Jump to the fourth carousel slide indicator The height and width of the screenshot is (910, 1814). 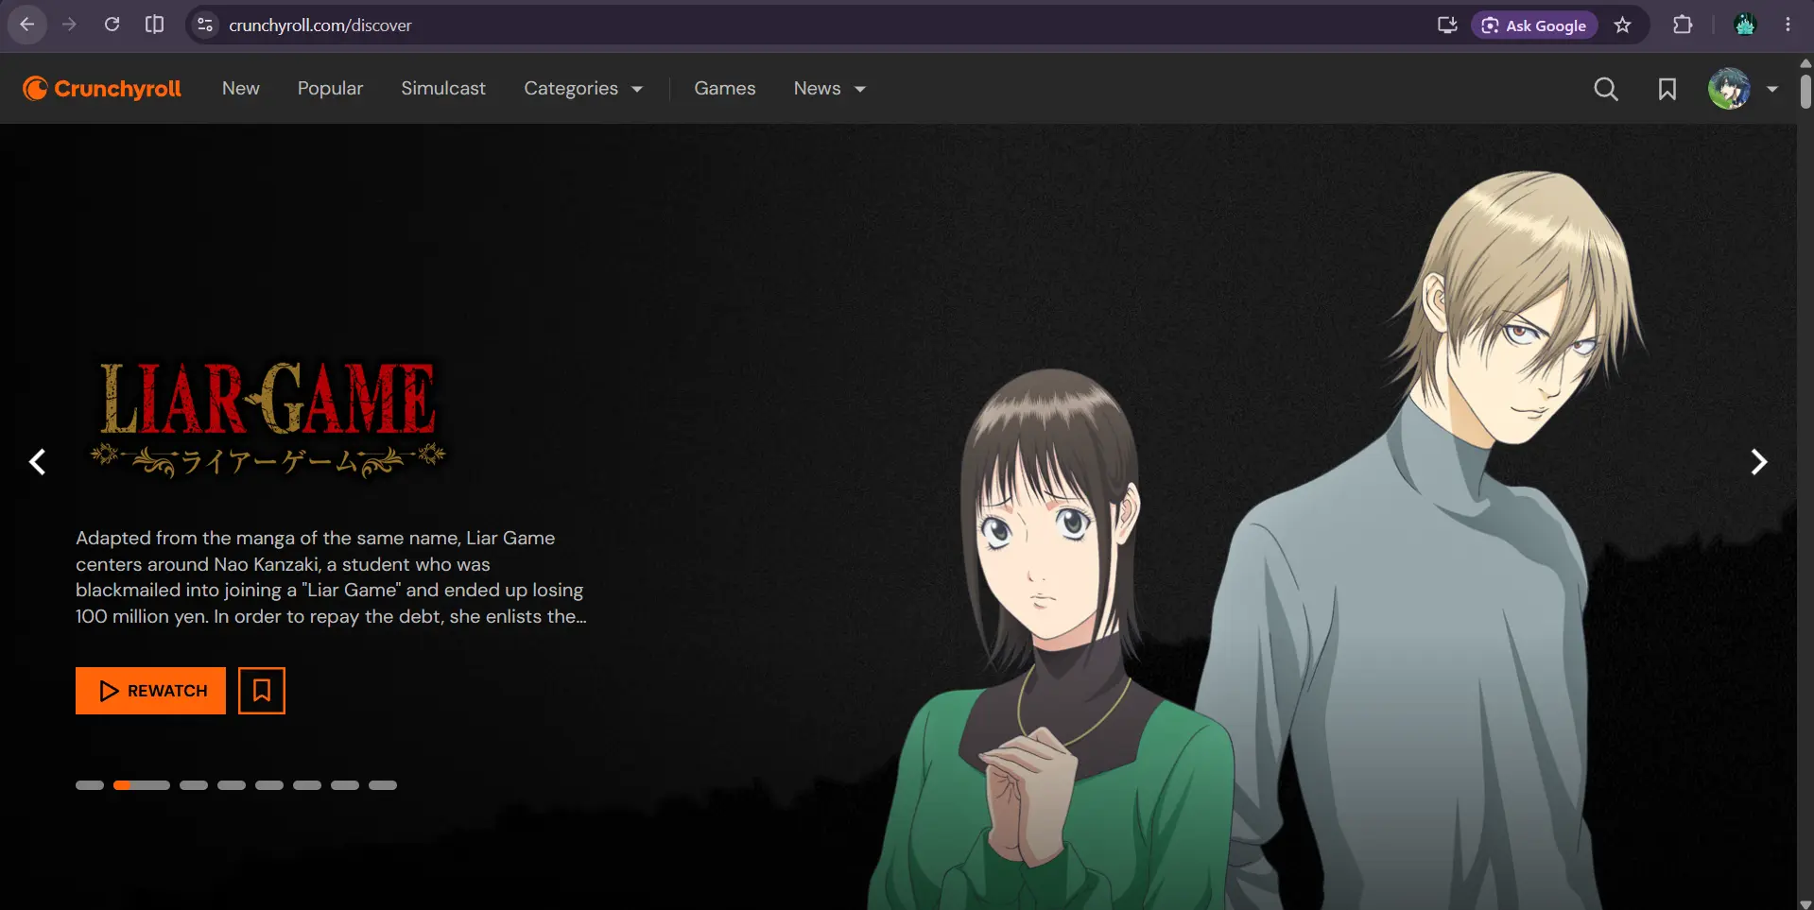(x=232, y=785)
